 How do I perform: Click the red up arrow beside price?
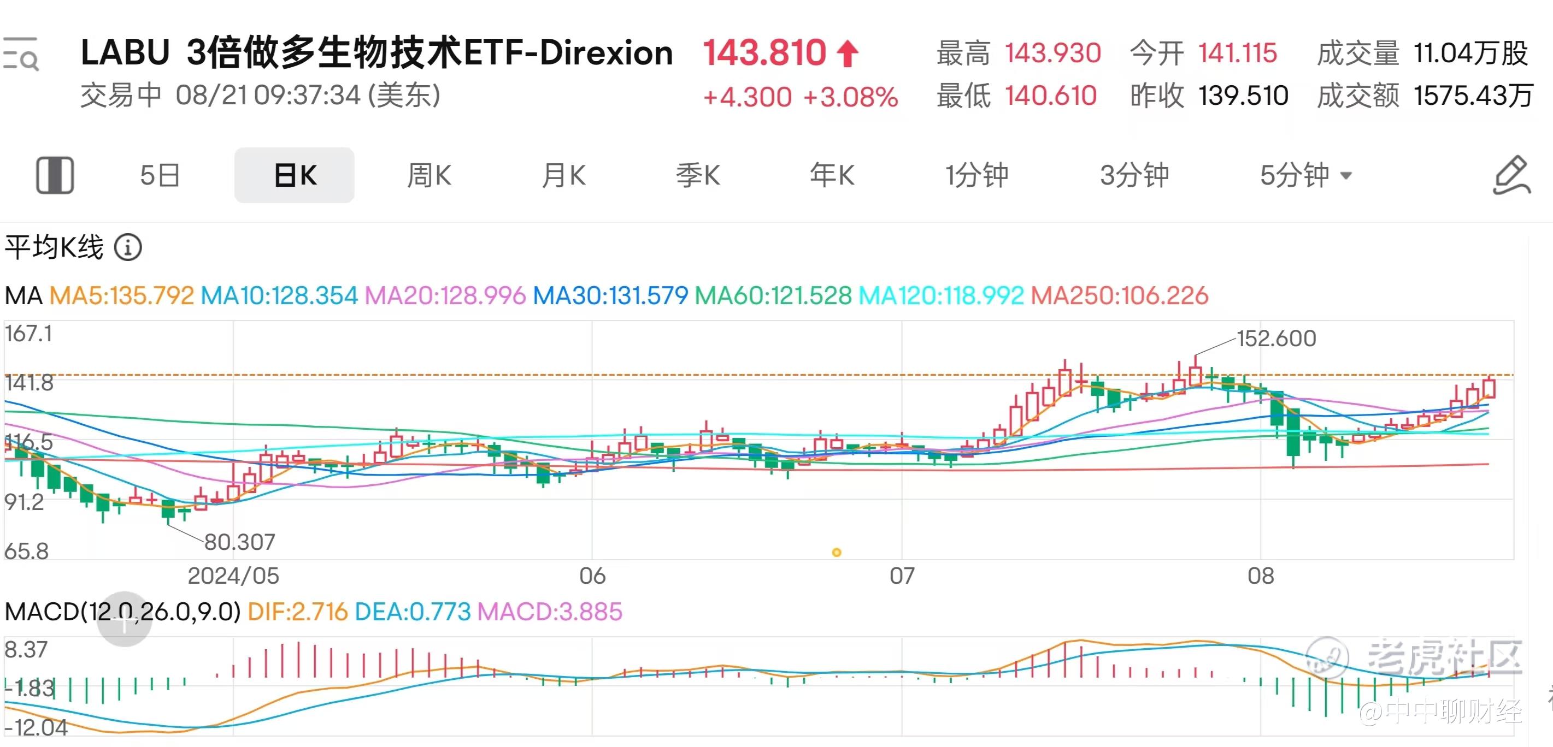(848, 53)
